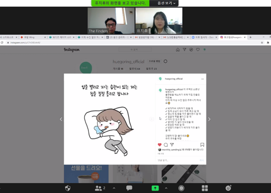Open the 팔로우 23 following list
Image resolution: width=271 pixels, height=193 pixels.
pyautogui.click(x=151, y=69)
